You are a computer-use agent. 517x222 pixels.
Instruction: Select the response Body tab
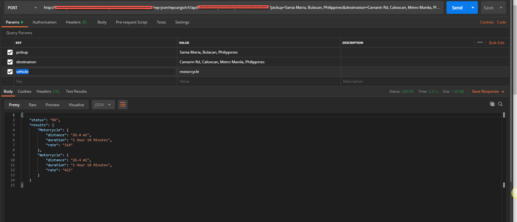[8, 91]
